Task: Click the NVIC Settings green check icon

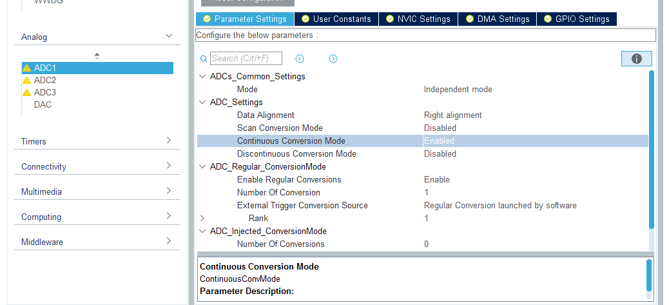Action: pyautogui.click(x=389, y=19)
